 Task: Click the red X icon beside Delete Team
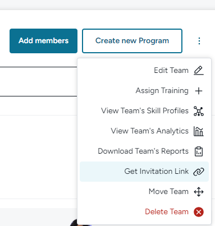click(x=199, y=212)
